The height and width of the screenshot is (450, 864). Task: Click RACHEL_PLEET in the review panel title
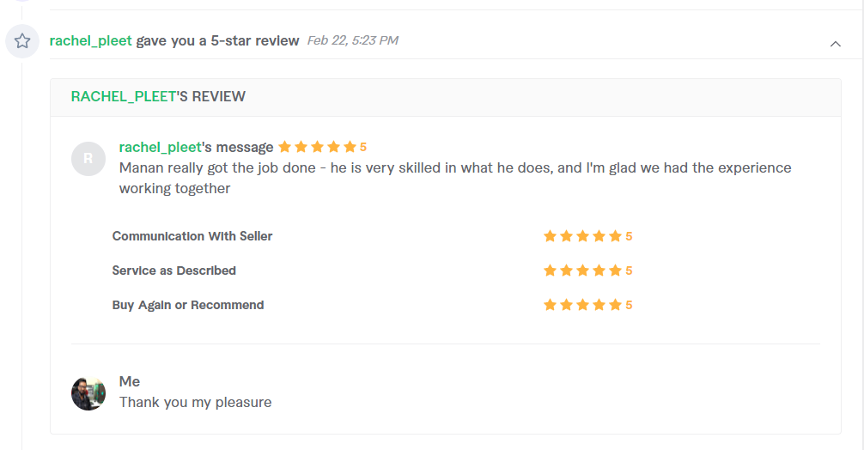pyautogui.click(x=124, y=96)
